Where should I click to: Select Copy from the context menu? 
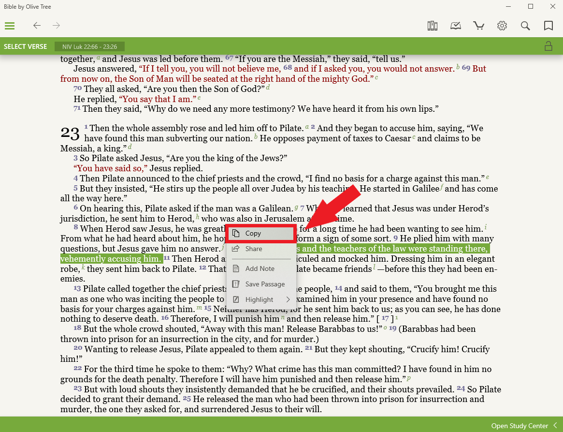pyautogui.click(x=261, y=233)
